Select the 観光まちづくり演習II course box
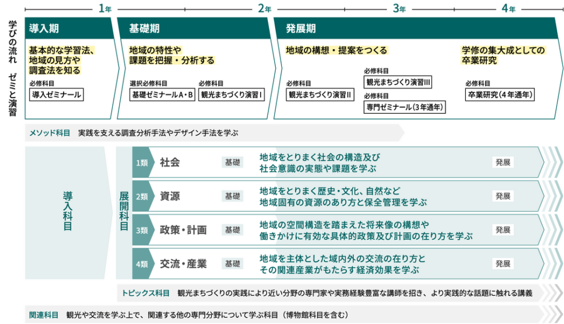The width and height of the screenshot is (564, 324). 320,95
